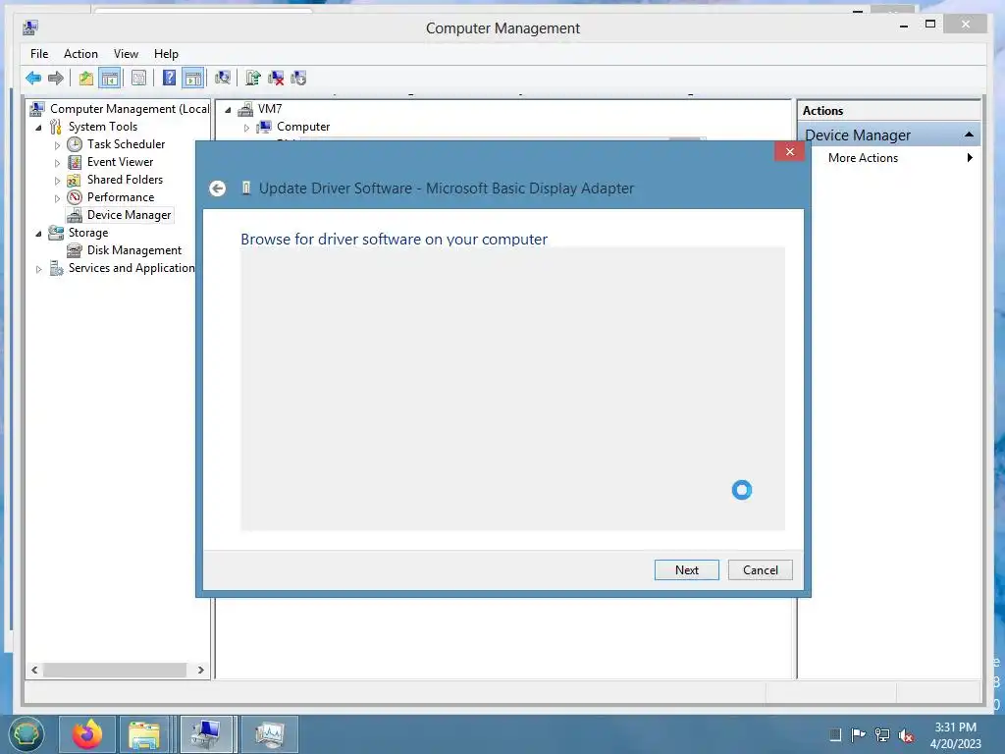Collapse the System Tools node
Screen dimensions: 1005x754
coord(38,127)
